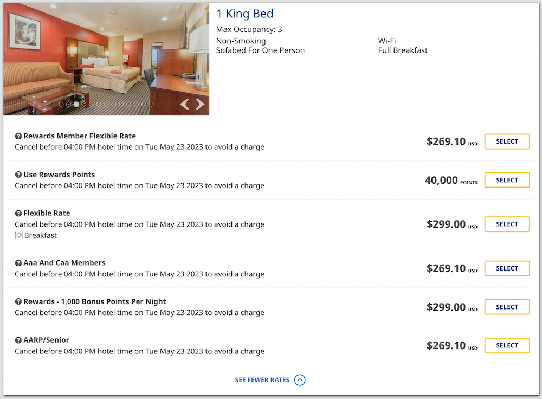
Task: Select the Rewards Member Flexible Rate
Action: pyautogui.click(x=506, y=141)
